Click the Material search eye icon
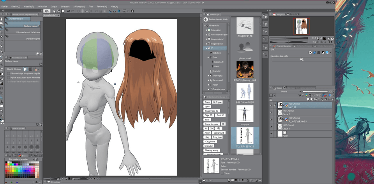Viewport: 374px width, 184px height. [206, 19]
